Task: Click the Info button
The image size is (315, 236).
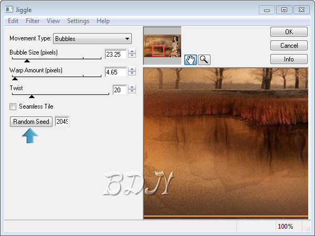Action: 289,59
